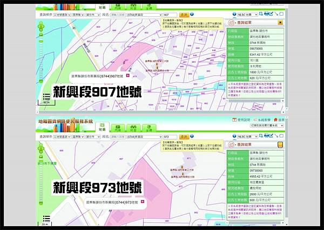
Task: Click the print icon in the upper toolbar
Action: click(x=267, y=14)
